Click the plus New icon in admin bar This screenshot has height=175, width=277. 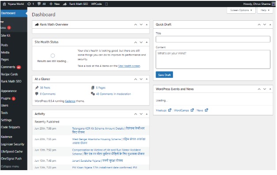point(51,4)
